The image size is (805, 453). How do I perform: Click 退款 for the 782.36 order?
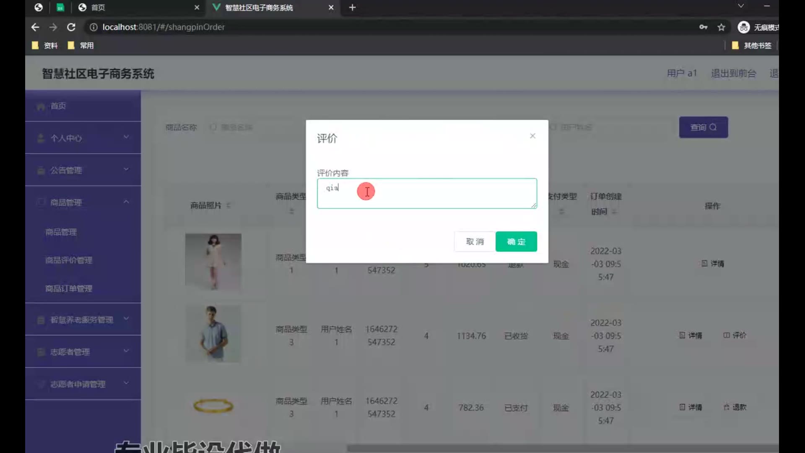[735, 407]
